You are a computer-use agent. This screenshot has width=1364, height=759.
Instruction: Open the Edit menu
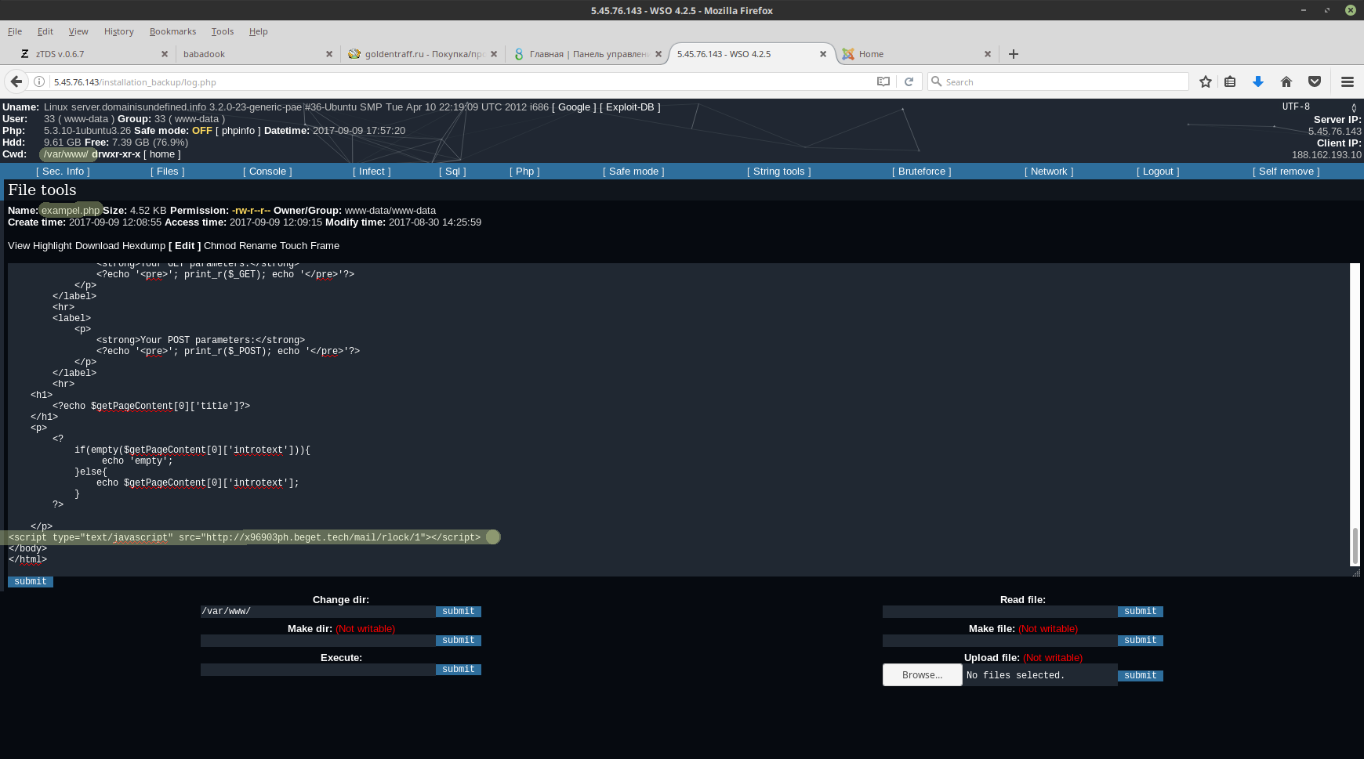[x=45, y=31]
